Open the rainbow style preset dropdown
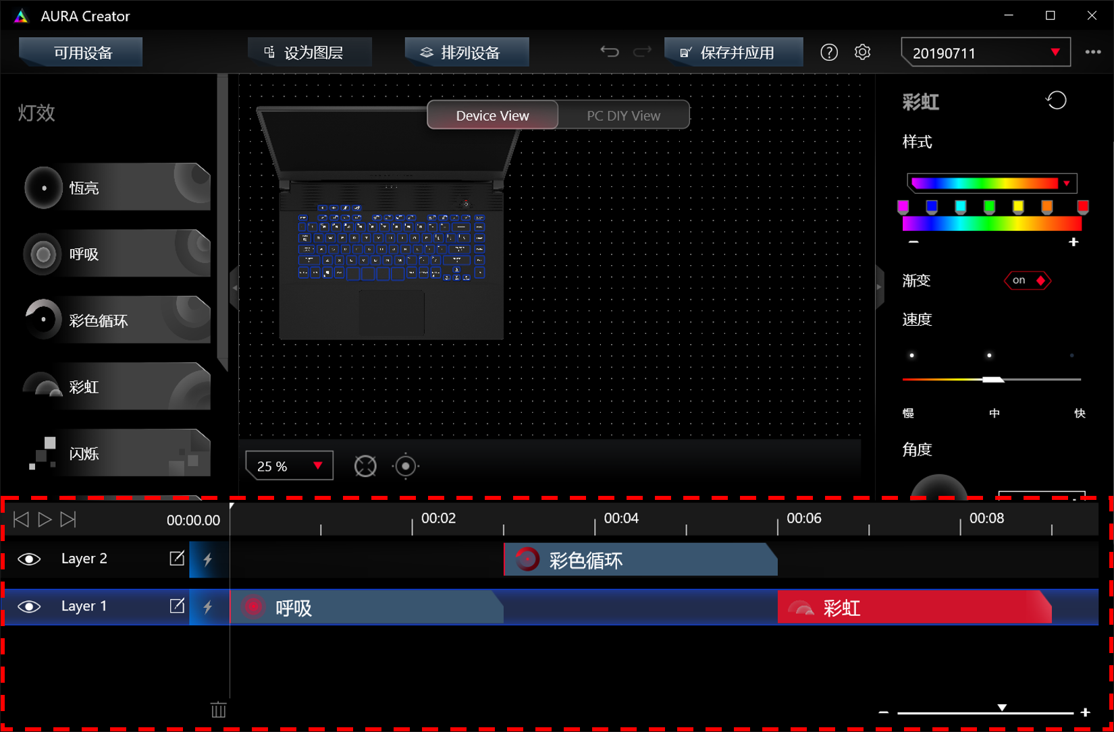1114x732 pixels. tap(1067, 183)
